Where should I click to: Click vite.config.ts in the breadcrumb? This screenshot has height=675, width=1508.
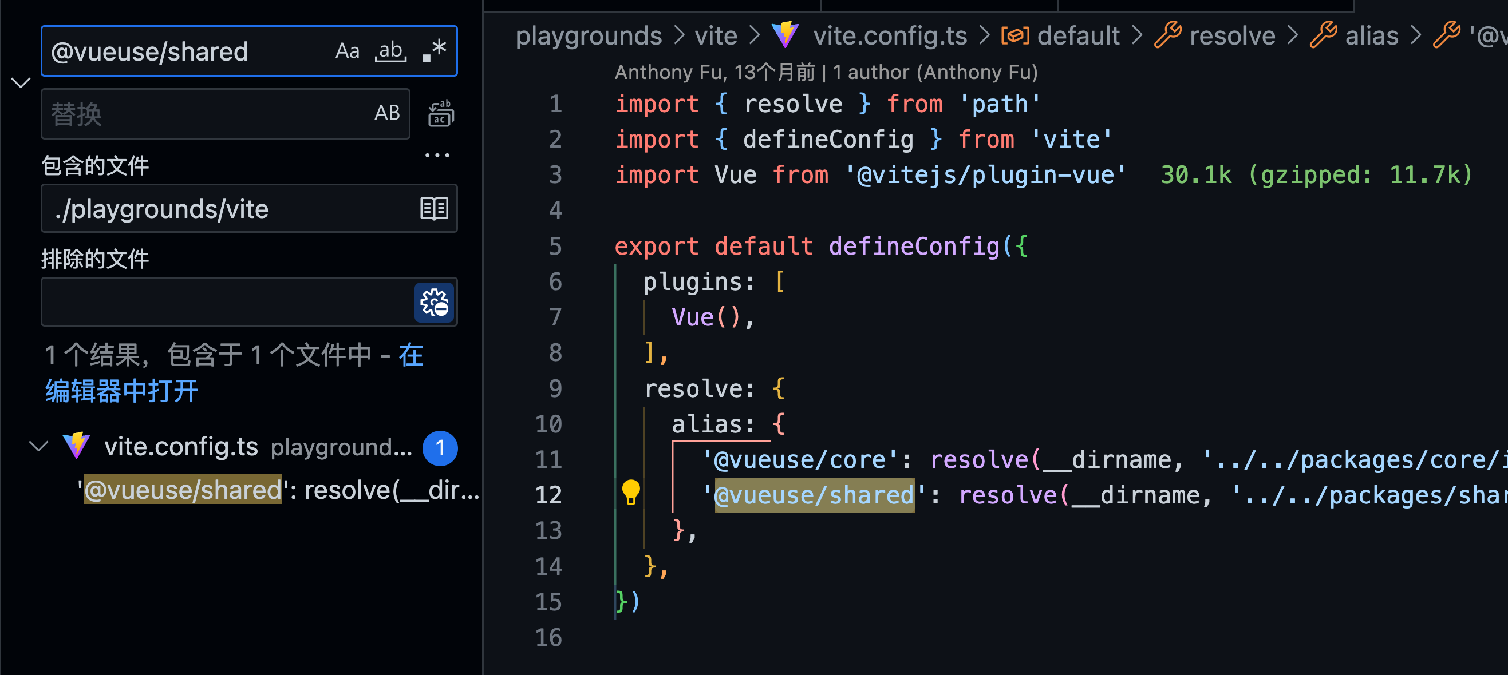tap(890, 36)
